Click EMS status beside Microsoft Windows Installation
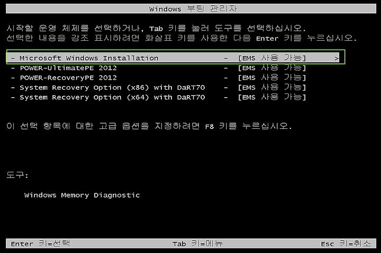This screenshot has width=381, height=253. coord(271,58)
